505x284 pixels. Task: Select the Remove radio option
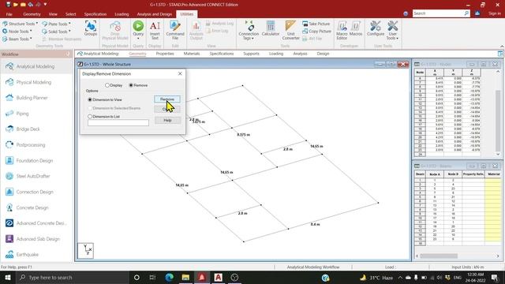131,85
